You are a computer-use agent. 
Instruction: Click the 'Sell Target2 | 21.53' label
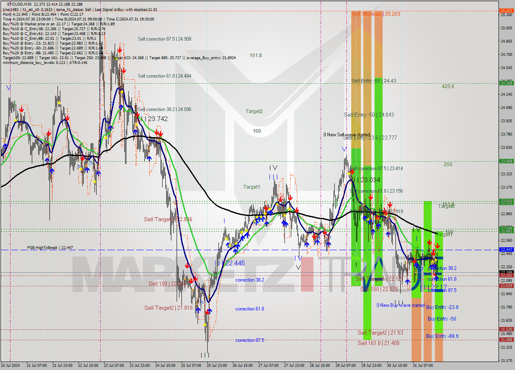(x=380, y=333)
